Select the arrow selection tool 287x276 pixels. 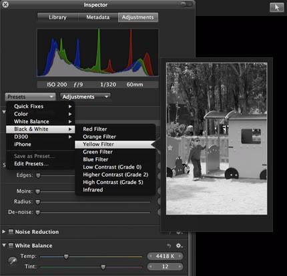(x=277, y=7)
